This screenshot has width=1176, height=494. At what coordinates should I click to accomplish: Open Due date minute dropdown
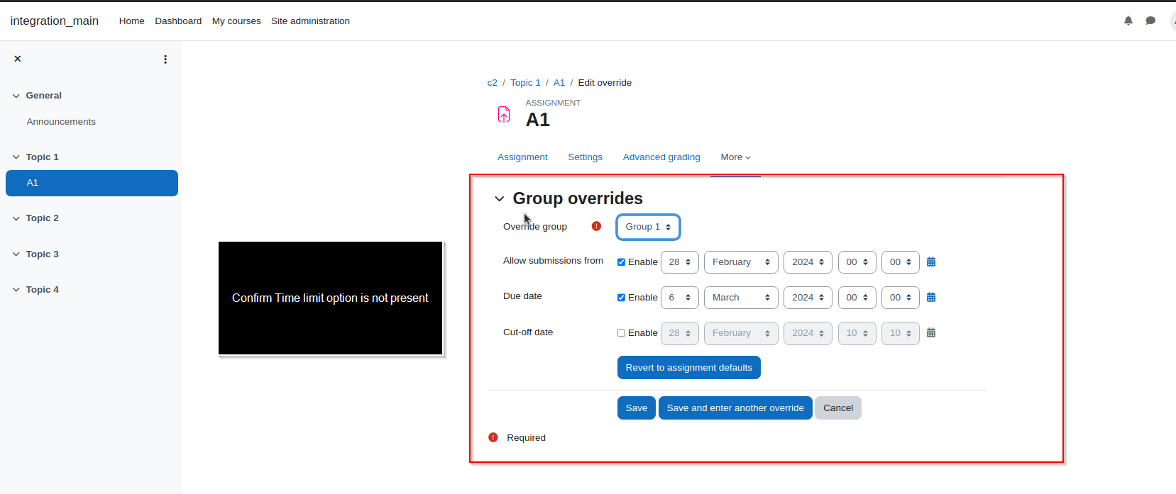pos(901,298)
